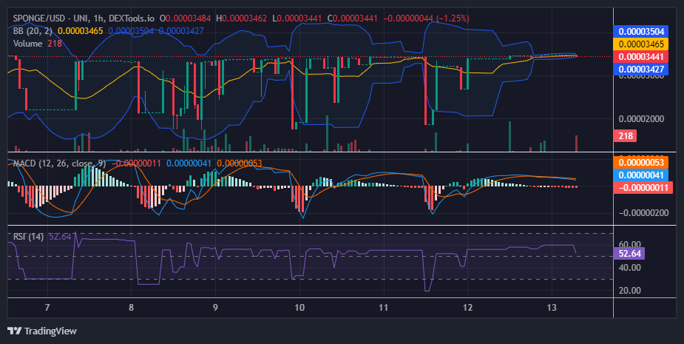Image resolution: width=684 pixels, height=344 pixels.
Task: Click the 13 date label on time axis
Action: pyautogui.click(x=552, y=308)
